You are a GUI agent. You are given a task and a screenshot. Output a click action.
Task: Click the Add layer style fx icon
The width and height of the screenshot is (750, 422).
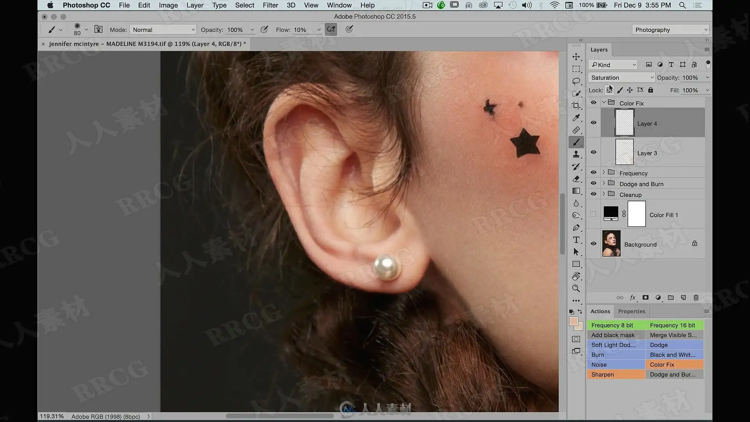(x=633, y=298)
